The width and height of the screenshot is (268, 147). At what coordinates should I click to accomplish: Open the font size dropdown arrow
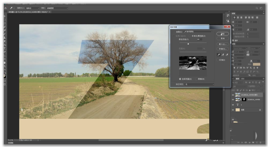coord(245,52)
